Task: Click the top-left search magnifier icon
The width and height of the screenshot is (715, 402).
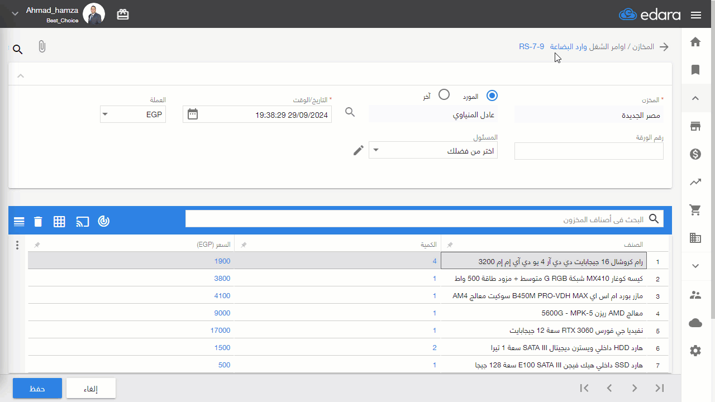Action: point(18,50)
